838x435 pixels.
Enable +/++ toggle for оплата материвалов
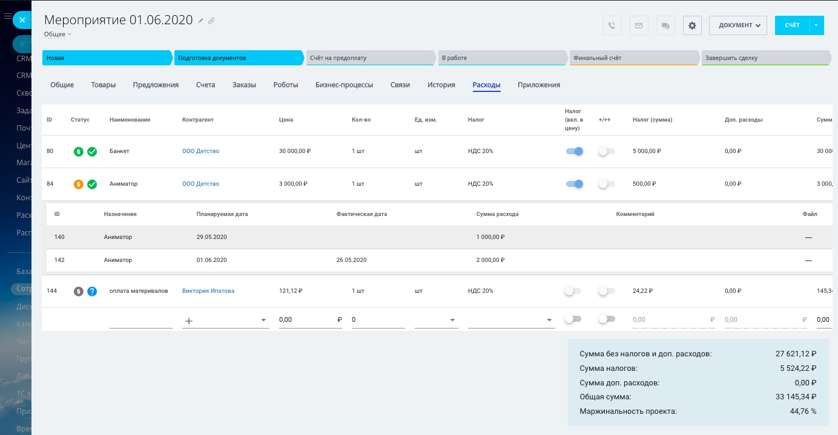pyautogui.click(x=607, y=291)
